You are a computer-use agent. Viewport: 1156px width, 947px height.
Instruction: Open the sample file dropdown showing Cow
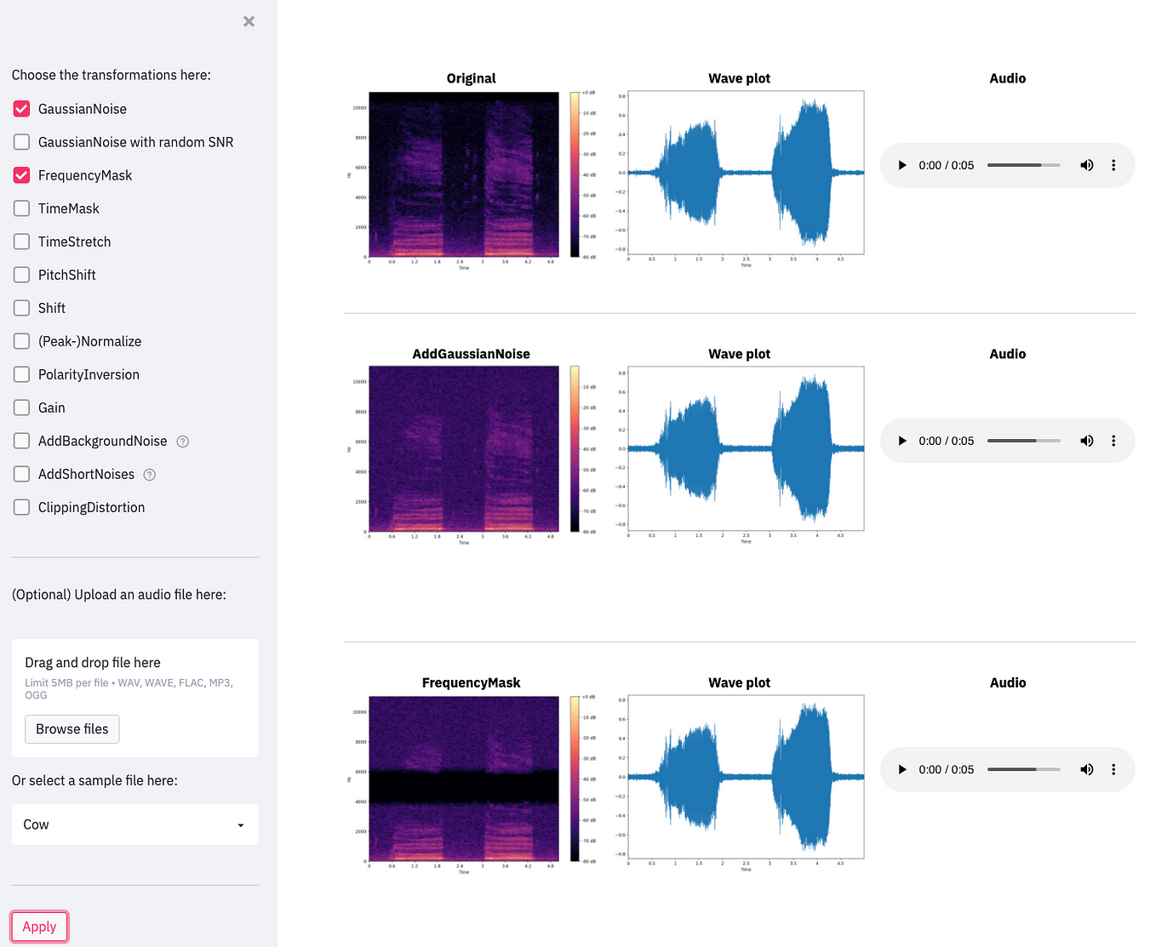tap(134, 824)
